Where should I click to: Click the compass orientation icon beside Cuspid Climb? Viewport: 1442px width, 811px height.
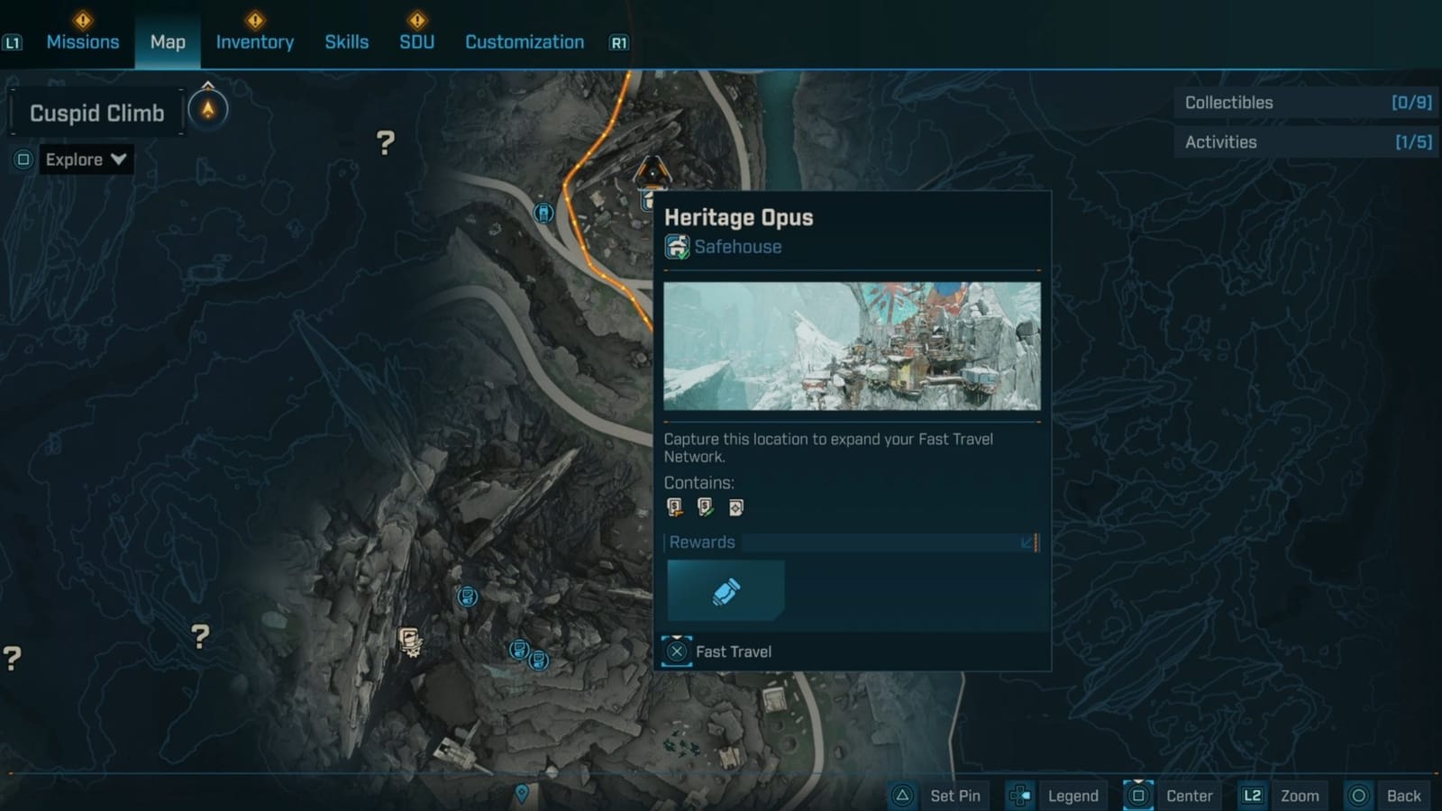pos(208,110)
